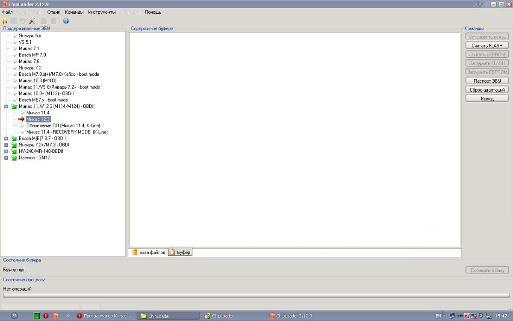
Task: Select Январь 7.2 tree item
Action: coord(30,68)
